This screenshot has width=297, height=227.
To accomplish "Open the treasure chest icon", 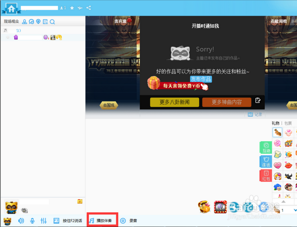I will point(204,207).
